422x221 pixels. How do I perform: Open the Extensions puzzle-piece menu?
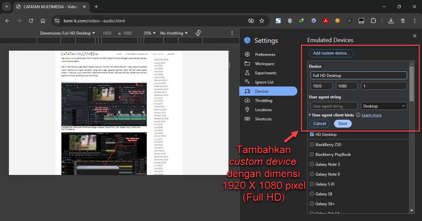click(x=373, y=21)
